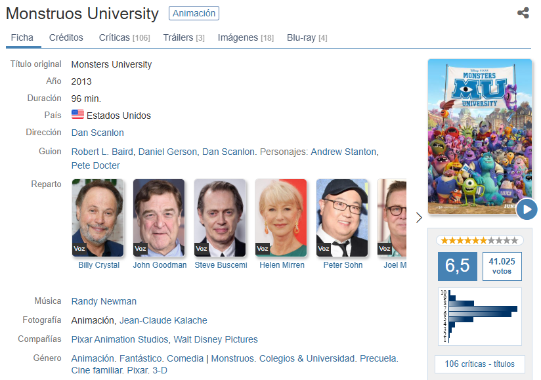Go to the Tráilers tab
Image resolution: width=541 pixels, height=380 pixels.
point(184,37)
